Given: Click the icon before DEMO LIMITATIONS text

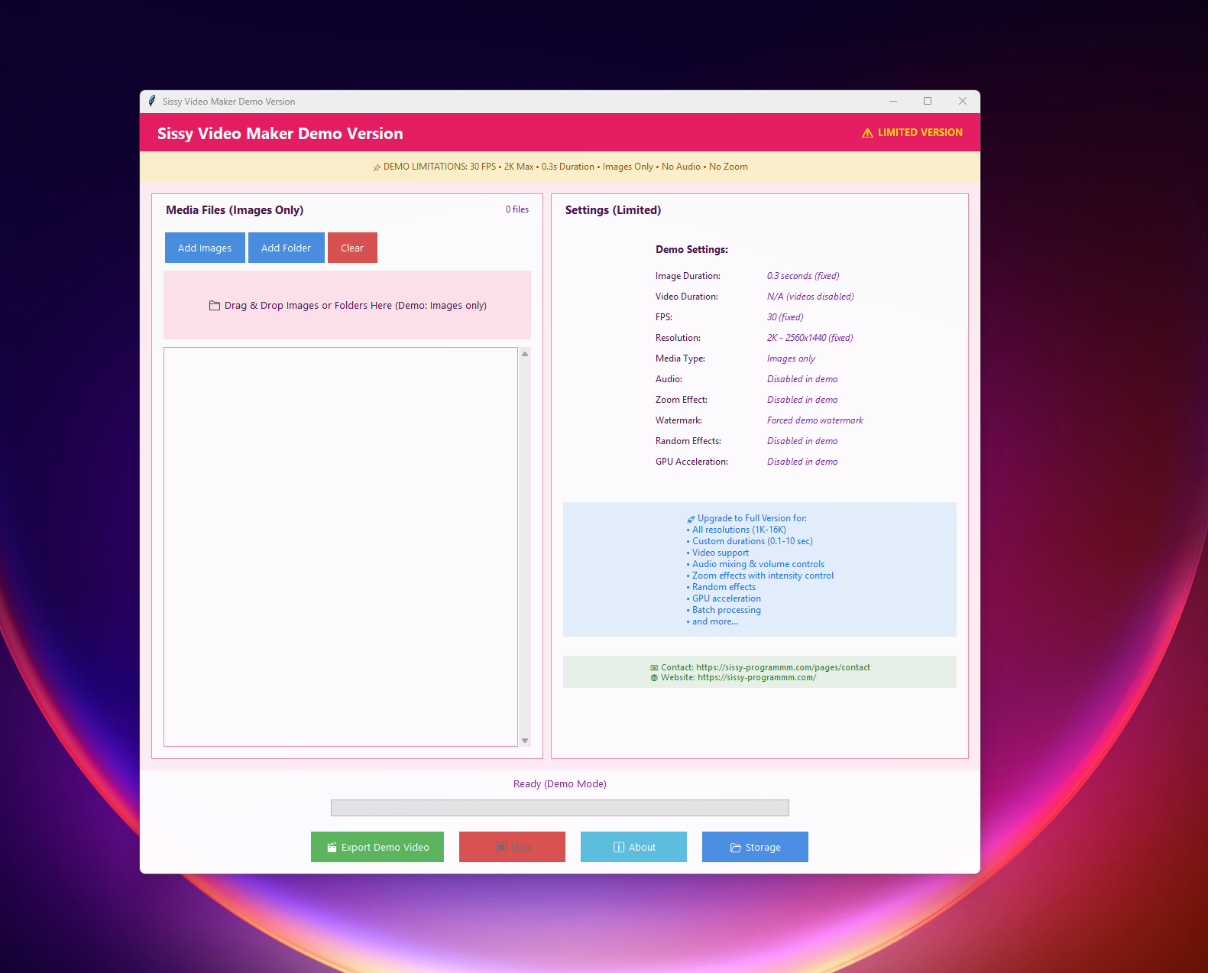Looking at the screenshot, I should click(377, 167).
